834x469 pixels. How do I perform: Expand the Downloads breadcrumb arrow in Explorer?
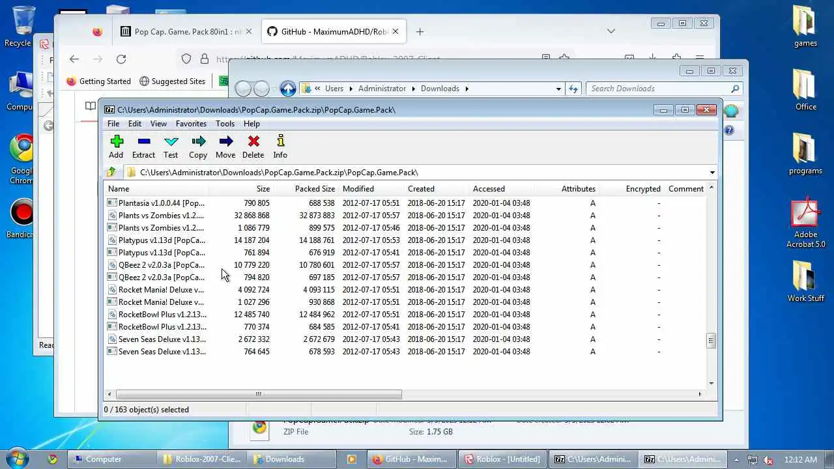point(467,89)
